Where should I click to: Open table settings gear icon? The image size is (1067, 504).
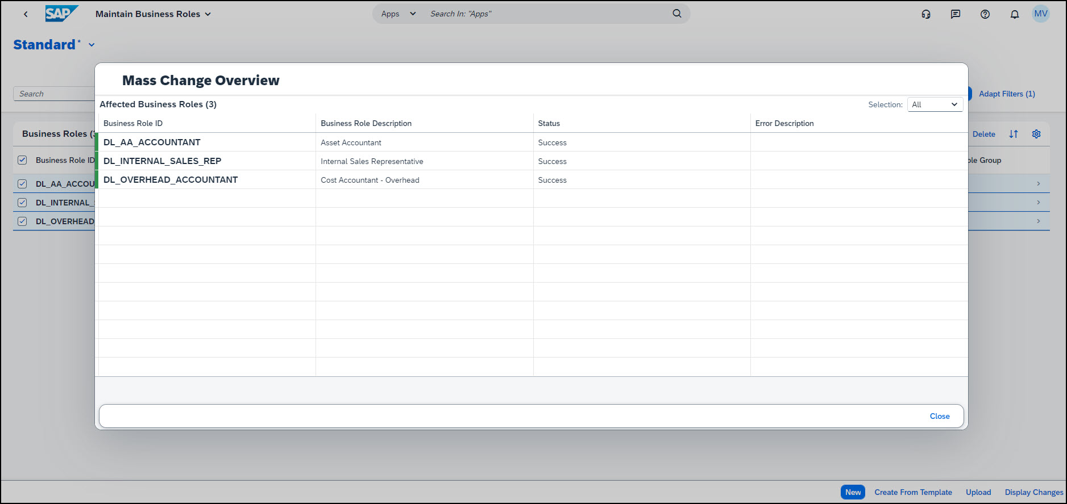[x=1036, y=134]
